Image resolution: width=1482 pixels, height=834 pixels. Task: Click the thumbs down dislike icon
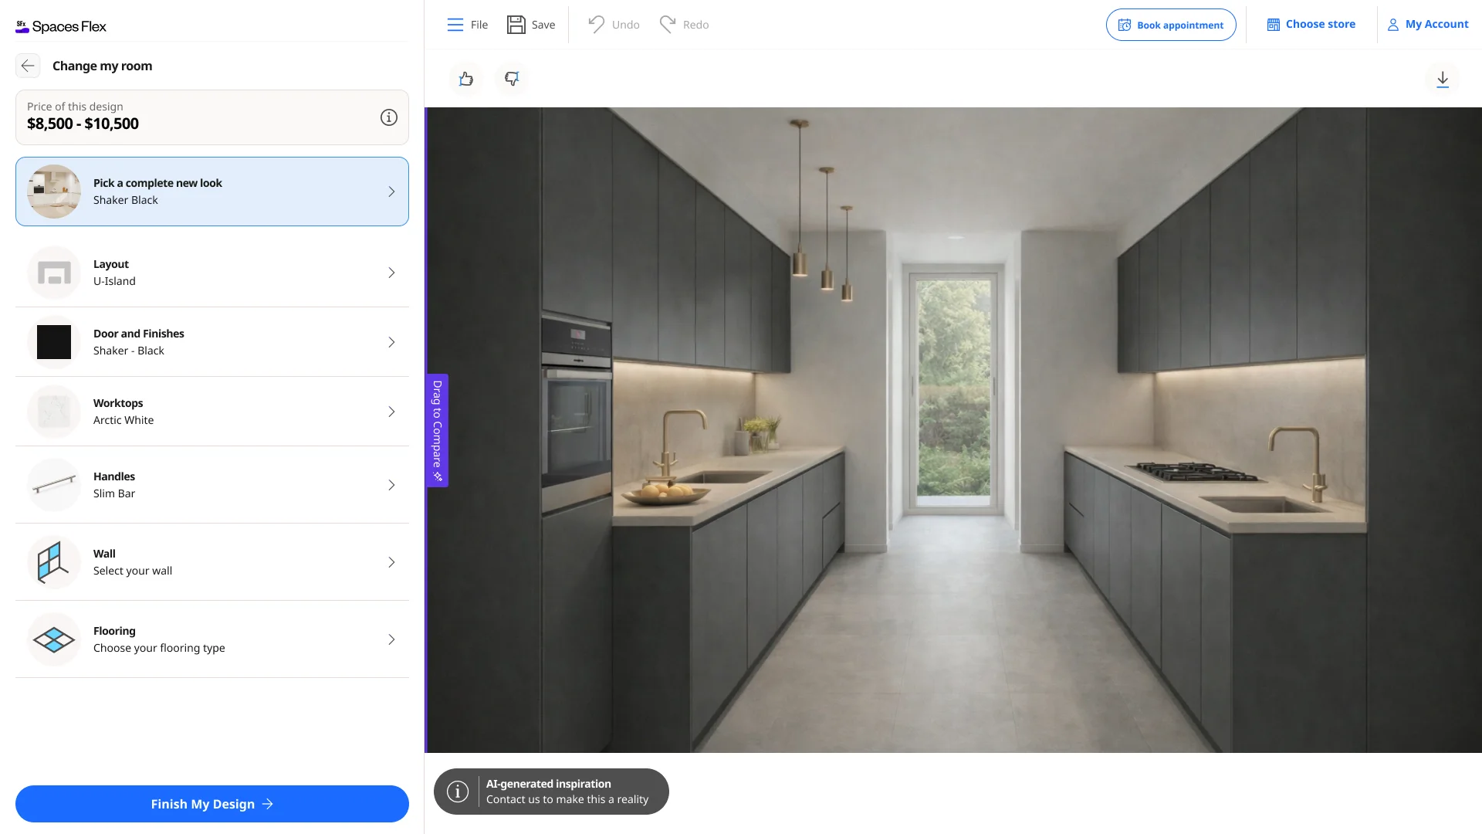(512, 79)
